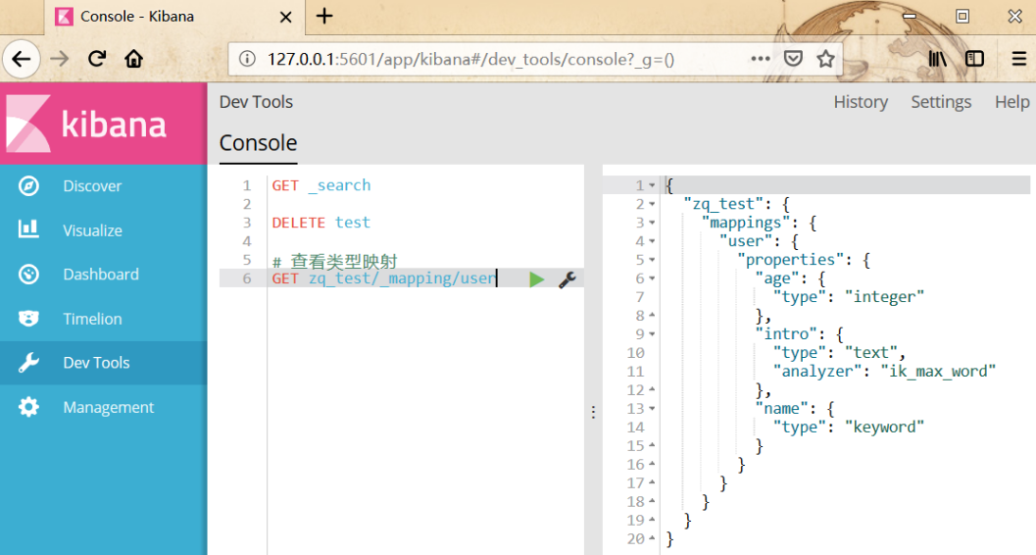
Task: Click the Kibana logo
Action: tap(103, 124)
